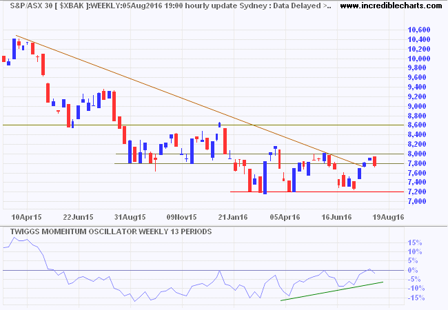Screen dimensions: 448x310
Task: Select the 8,200 price axis label
Action: pyautogui.click(x=418, y=144)
